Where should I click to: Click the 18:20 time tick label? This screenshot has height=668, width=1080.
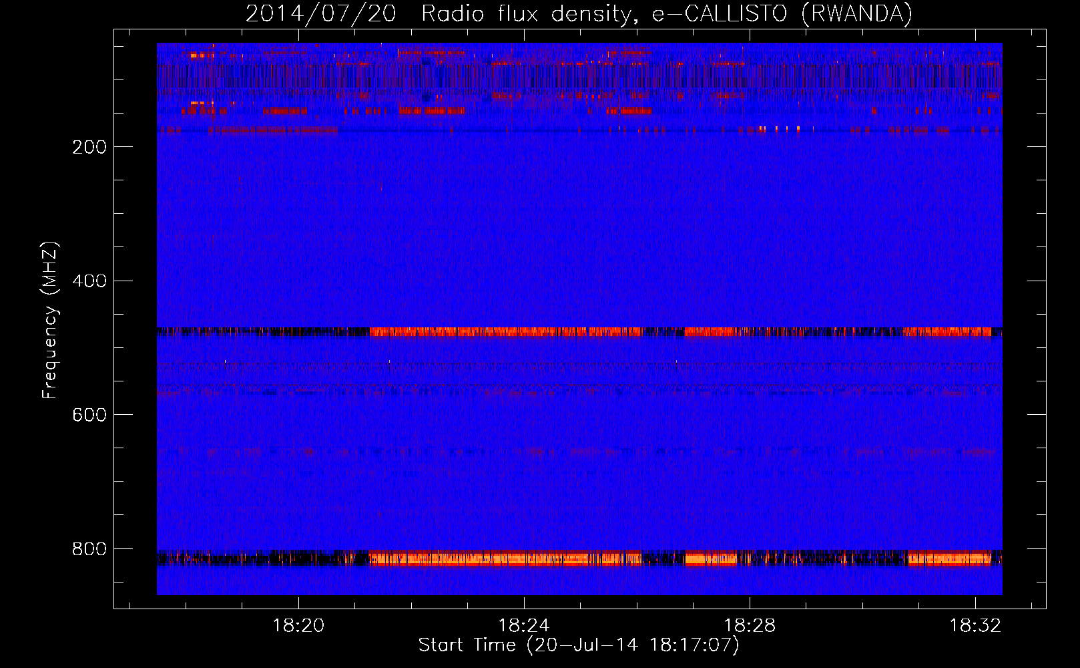click(x=298, y=626)
